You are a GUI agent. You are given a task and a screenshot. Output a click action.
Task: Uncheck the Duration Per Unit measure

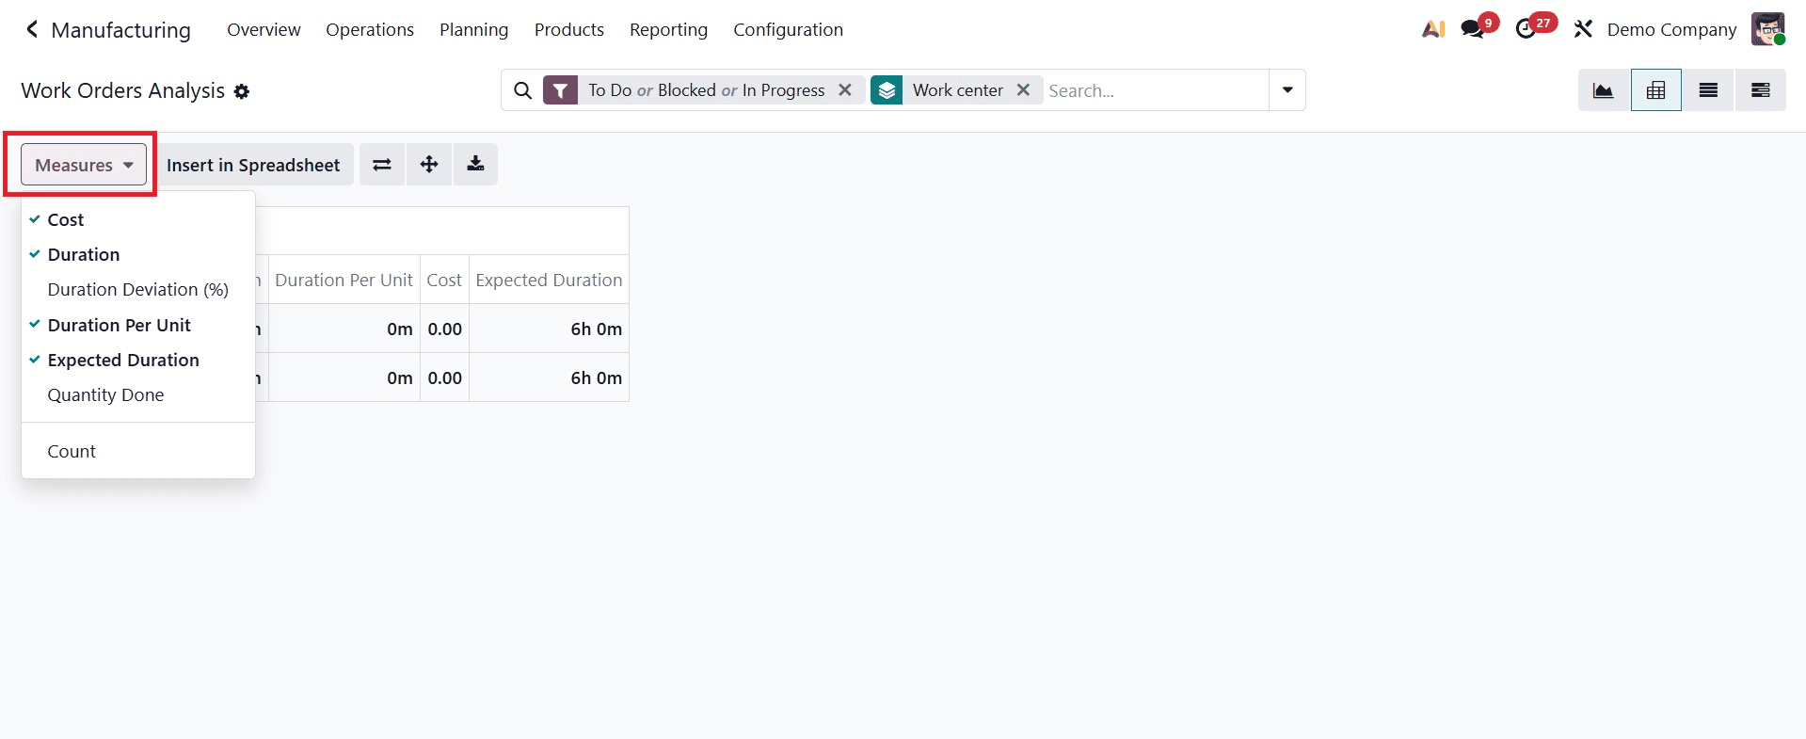click(x=138, y=325)
